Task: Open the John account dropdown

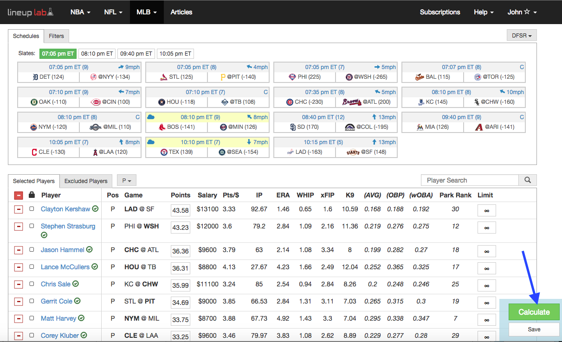Action: point(522,12)
